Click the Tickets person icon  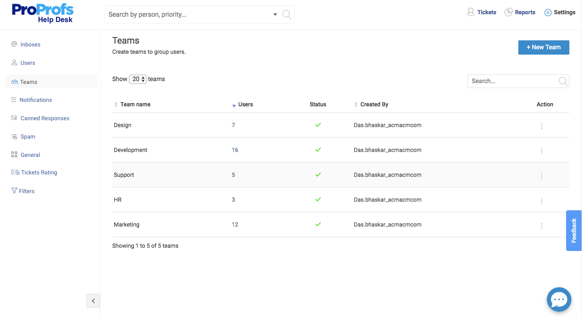(471, 12)
